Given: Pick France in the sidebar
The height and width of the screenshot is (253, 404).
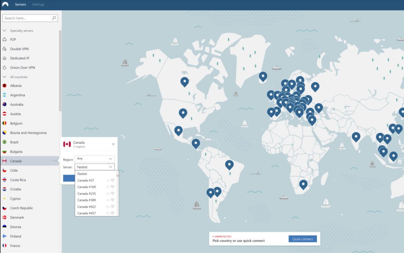Looking at the screenshot, I should click(15, 245).
